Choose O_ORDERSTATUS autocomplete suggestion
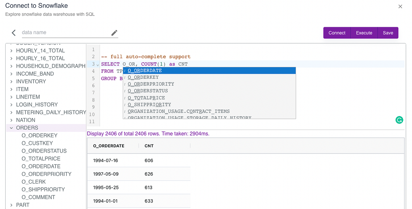This screenshot has height=209, width=412. (x=209, y=91)
